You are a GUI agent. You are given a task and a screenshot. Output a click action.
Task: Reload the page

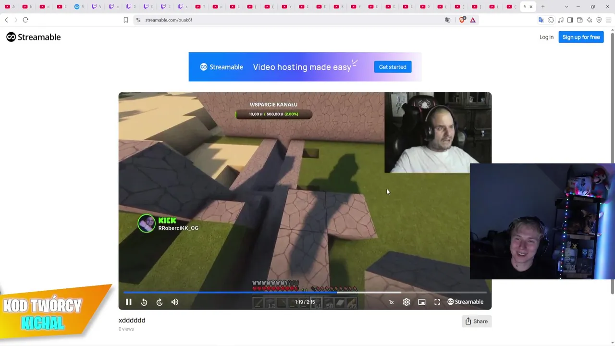click(x=25, y=20)
